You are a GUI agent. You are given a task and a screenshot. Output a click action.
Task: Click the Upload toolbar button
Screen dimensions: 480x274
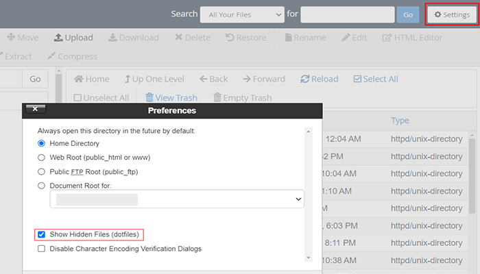(x=73, y=38)
